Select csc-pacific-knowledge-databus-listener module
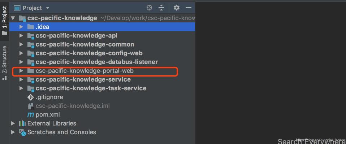Screen dimensions: 346x144 (97, 62)
